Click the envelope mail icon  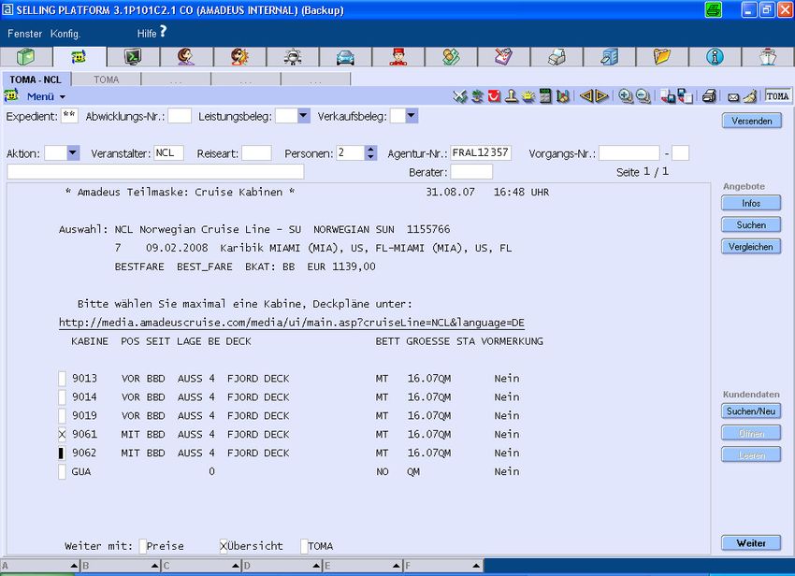click(733, 96)
